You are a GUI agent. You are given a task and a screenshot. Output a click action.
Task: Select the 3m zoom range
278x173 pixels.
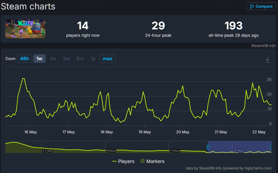66,59
